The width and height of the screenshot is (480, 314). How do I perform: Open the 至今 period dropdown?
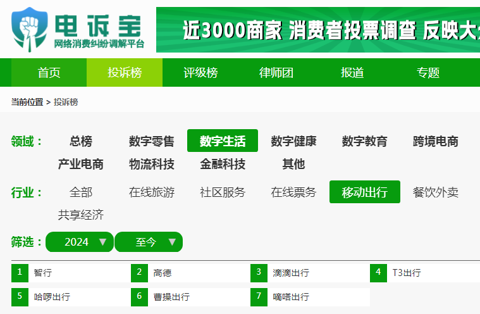click(149, 242)
